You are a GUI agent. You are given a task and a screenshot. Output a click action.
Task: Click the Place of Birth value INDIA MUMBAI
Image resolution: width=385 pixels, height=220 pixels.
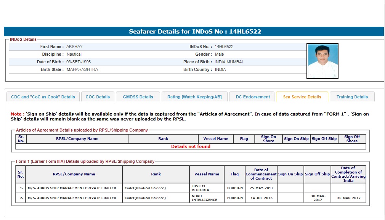(x=229, y=62)
